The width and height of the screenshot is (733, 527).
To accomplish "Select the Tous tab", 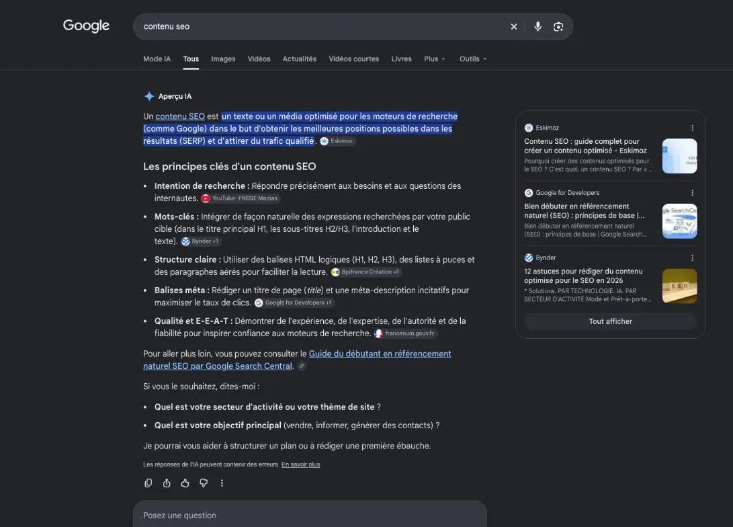I will 191,59.
